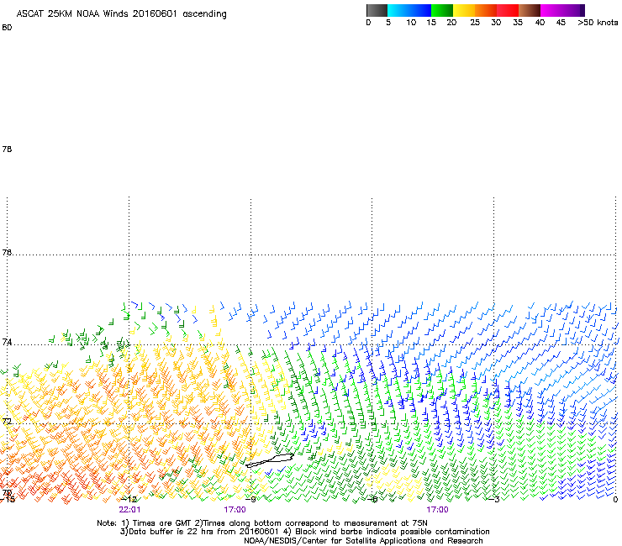The image size is (622, 546).
Task: Click the purple '22:01' swath time label
Action: (129, 510)
